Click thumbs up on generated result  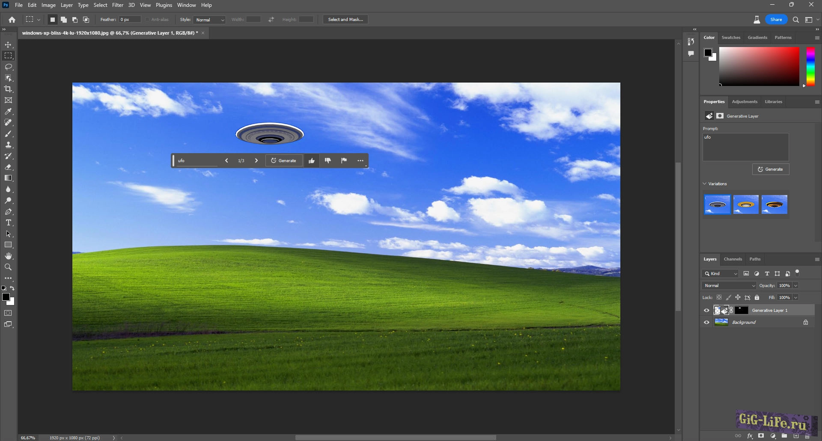(312, 160)
